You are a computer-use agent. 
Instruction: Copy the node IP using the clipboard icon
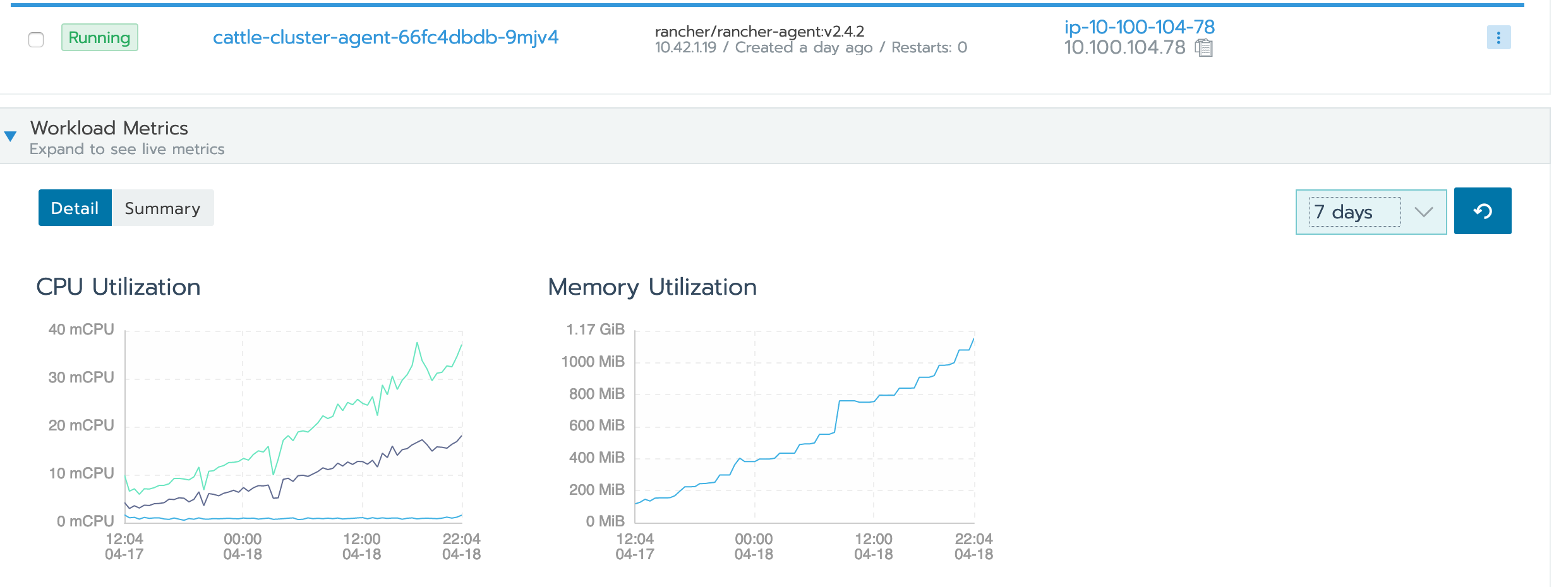point(1205,47)
